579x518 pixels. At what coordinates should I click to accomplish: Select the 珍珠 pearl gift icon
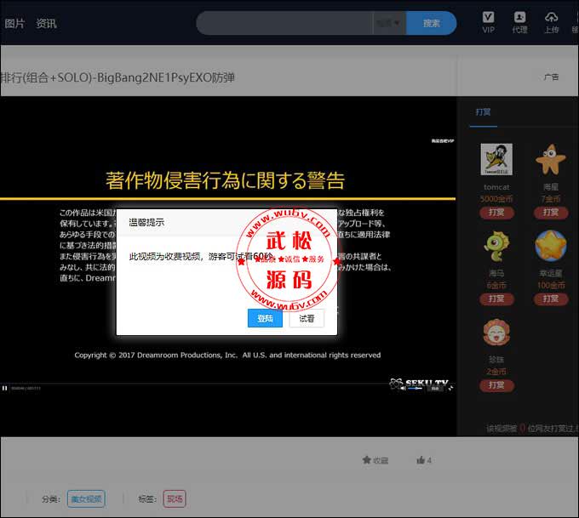pos(496,333)
